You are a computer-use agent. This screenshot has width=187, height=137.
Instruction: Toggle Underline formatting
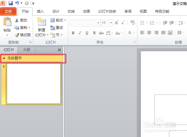(x=87, y=33)
